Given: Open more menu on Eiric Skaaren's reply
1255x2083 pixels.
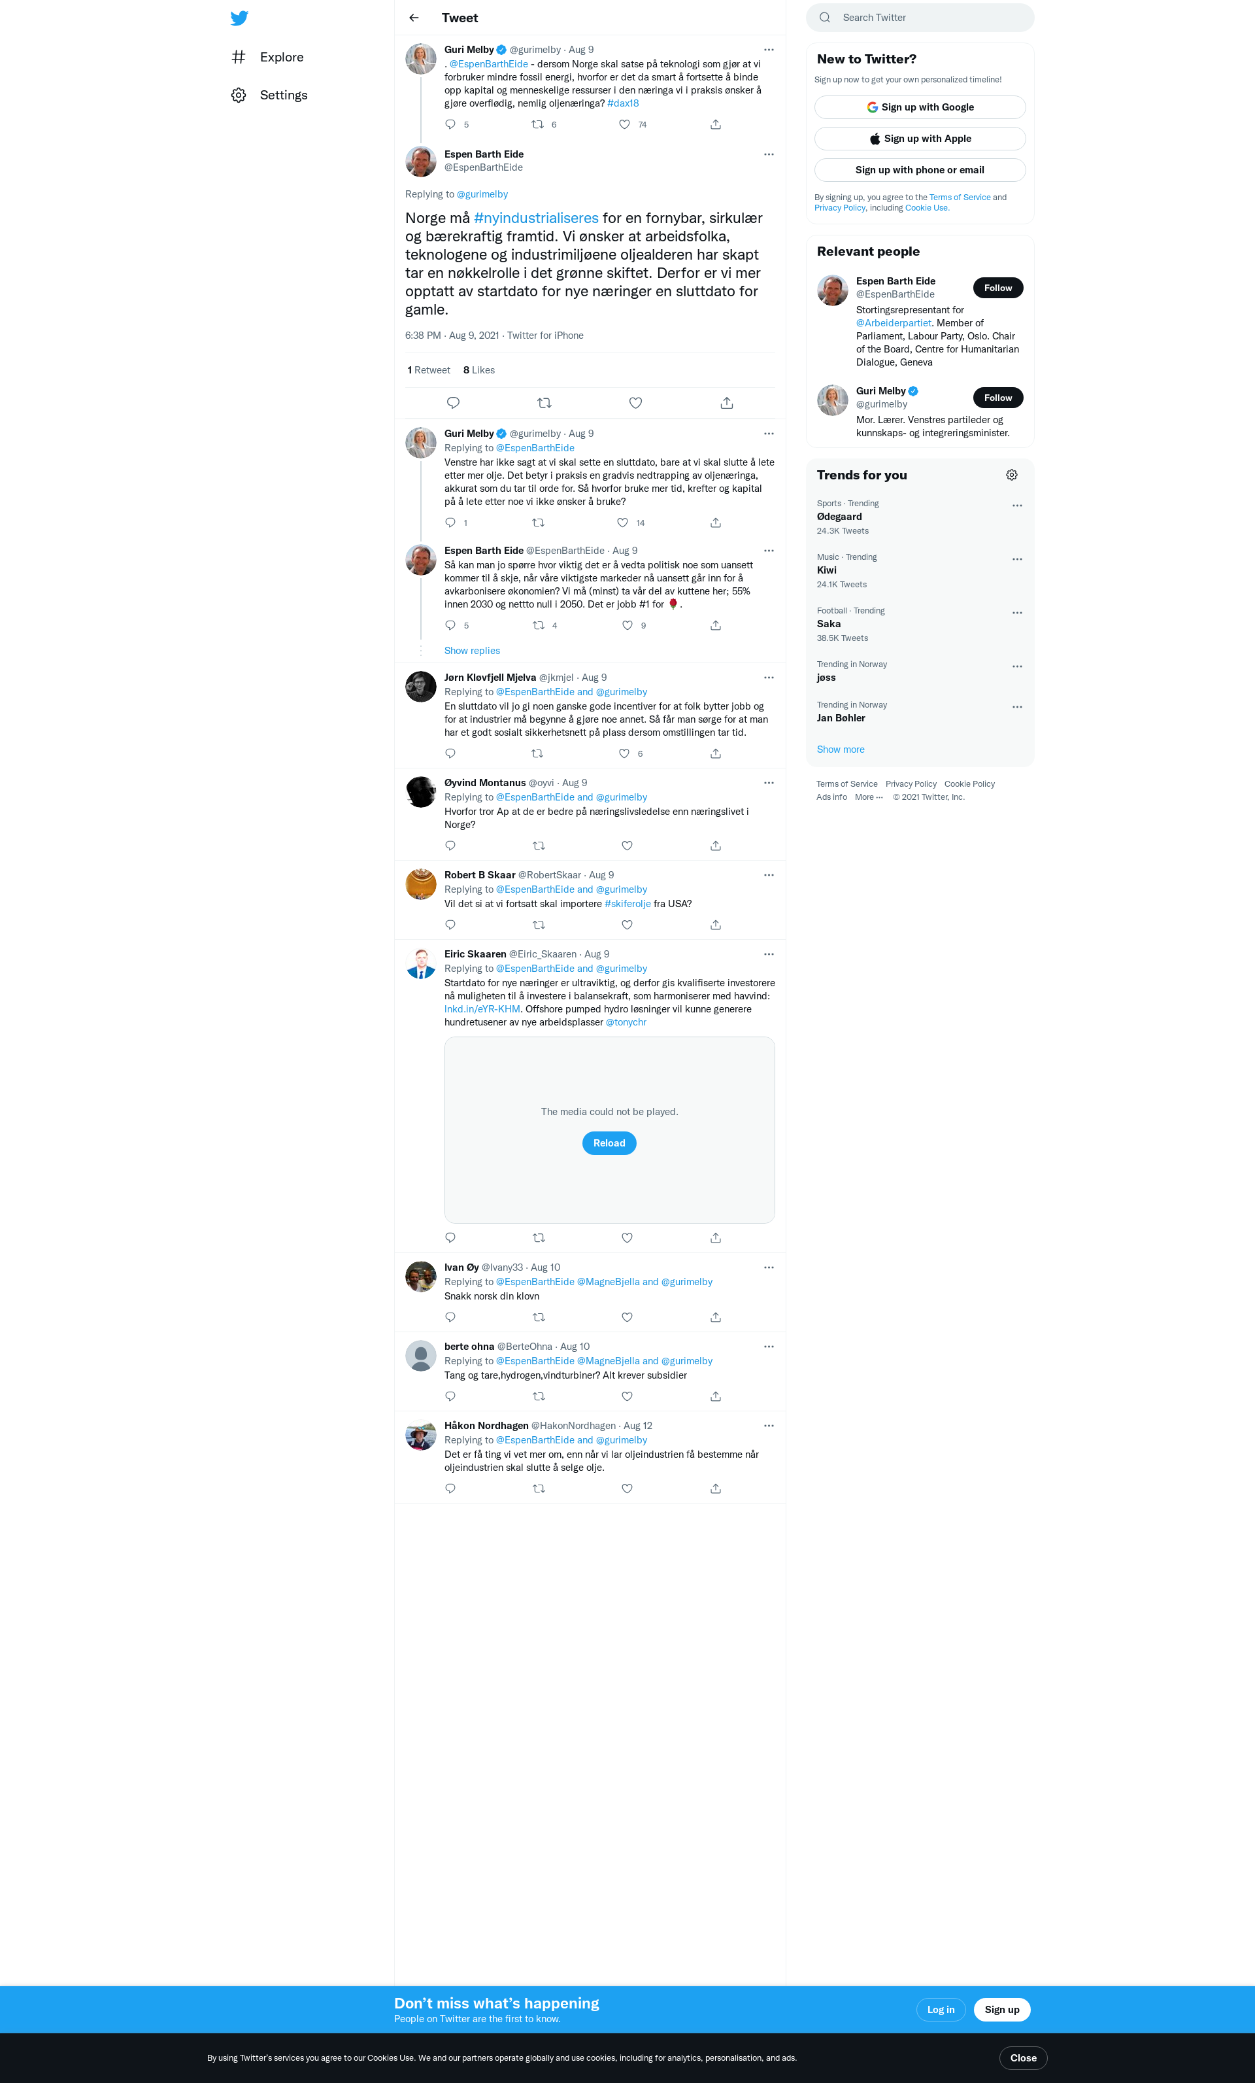Looking at the screenshot, I should tap(768, 954).
